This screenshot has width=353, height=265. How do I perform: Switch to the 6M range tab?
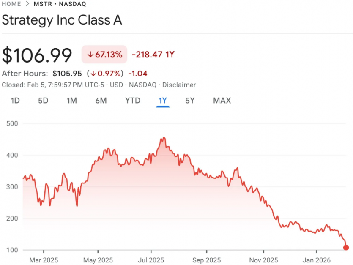(x=101, y=101)
